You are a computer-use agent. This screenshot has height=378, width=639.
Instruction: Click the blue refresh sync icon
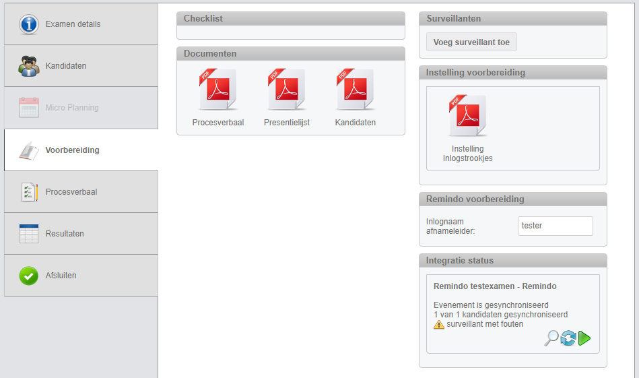point(568,338)
